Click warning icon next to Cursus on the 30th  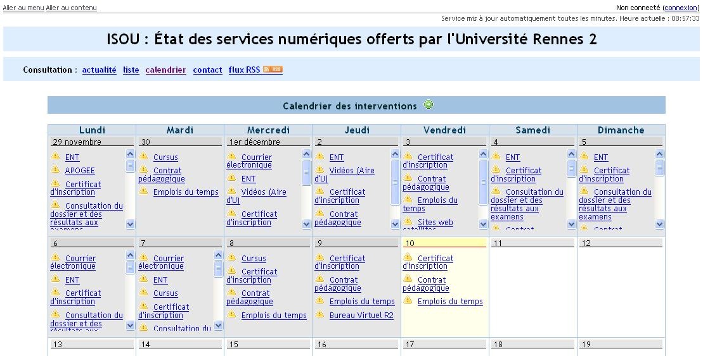(143, 157)
